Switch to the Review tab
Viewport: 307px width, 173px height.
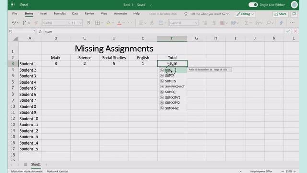(90, 14)
